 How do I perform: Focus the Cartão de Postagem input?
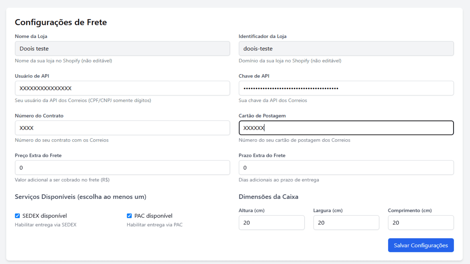click(x=346, y=128)
